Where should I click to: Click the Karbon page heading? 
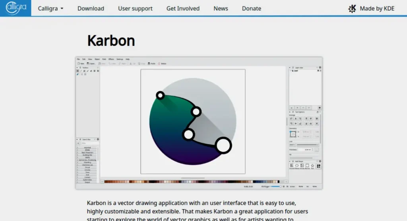click(x=111, y=41)
